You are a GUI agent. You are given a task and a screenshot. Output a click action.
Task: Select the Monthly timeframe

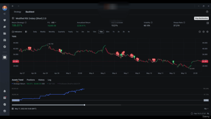[52, 32]
